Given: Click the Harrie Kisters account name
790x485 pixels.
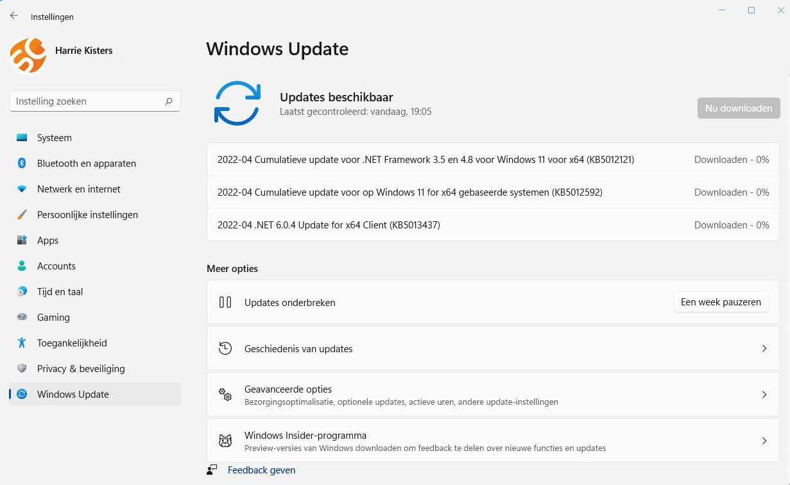Looking at the screenshot, I should pyautogui.click(x=84, y=50).
